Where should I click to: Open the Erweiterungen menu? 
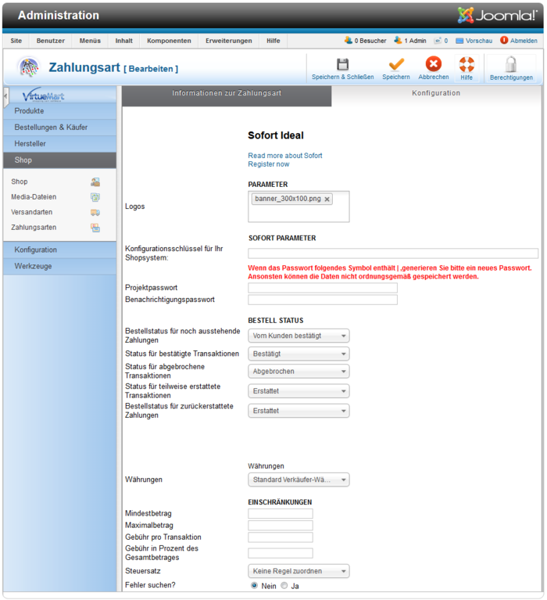click(x=229, y=41)
